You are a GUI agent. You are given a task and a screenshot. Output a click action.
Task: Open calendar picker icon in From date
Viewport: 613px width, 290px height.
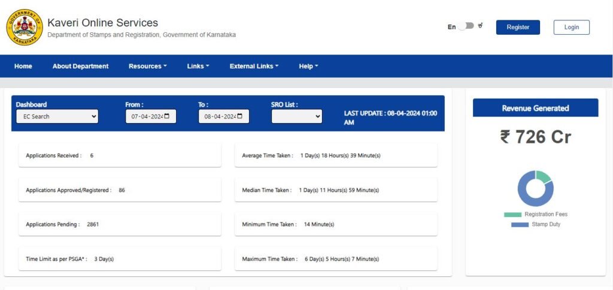pyautogui.click(x=167, y=117)
